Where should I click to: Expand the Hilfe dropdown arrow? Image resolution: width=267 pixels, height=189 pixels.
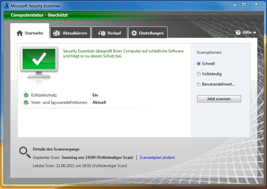pyautogui.click(x=255, y=33)
